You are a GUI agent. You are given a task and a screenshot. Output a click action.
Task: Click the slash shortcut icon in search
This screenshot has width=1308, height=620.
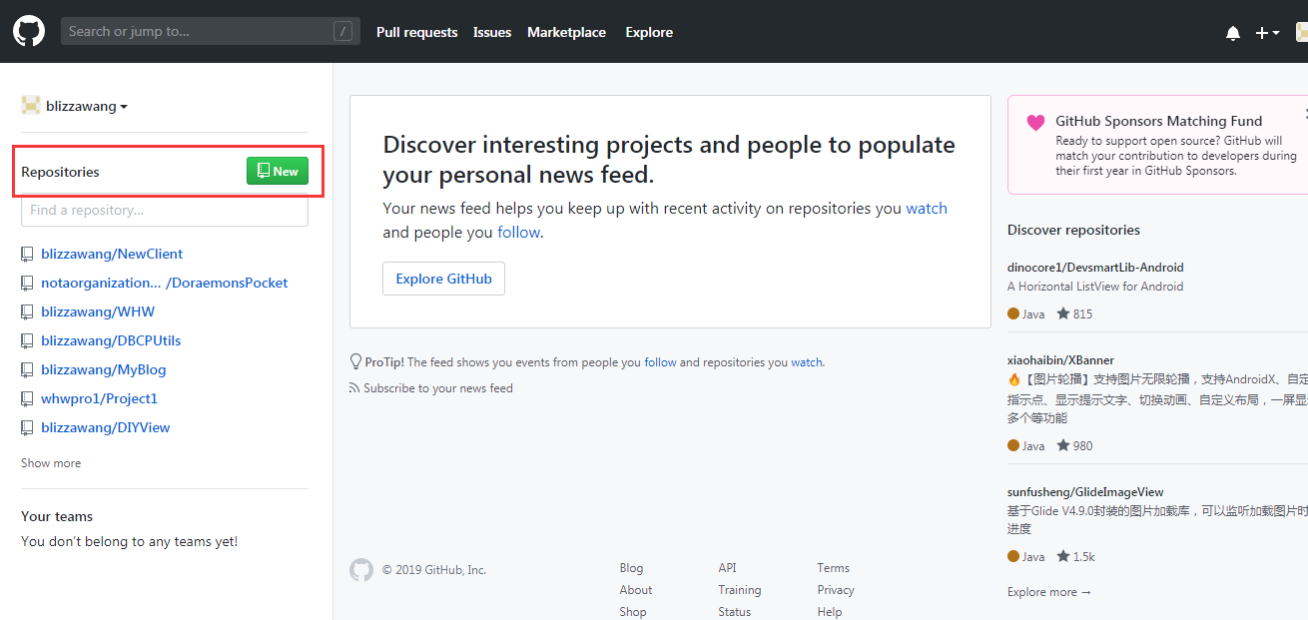(x=342, y=32)
